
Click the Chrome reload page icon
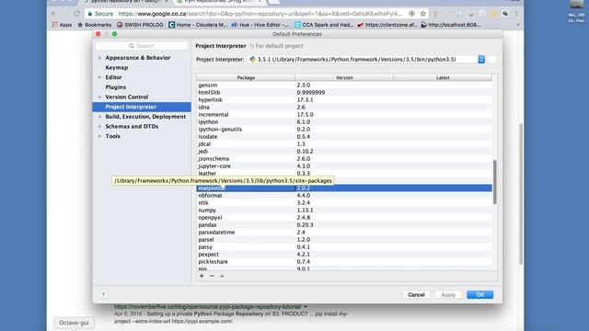77,14
